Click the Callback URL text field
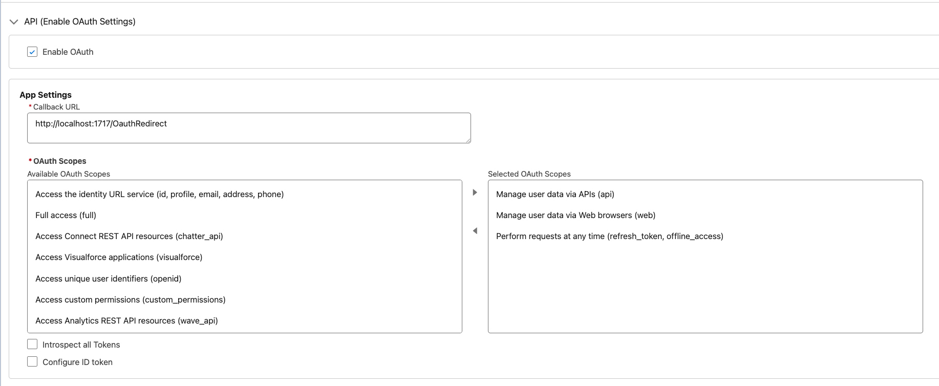This screenshot has width=939, height=386. 249,128
